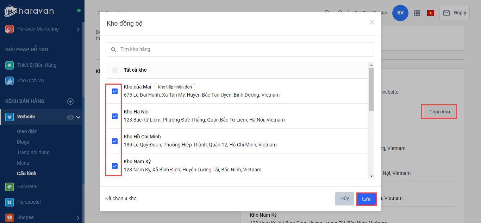Toggle the Website eye visibility icon
The image size is (481, 223).
[70, 117]
